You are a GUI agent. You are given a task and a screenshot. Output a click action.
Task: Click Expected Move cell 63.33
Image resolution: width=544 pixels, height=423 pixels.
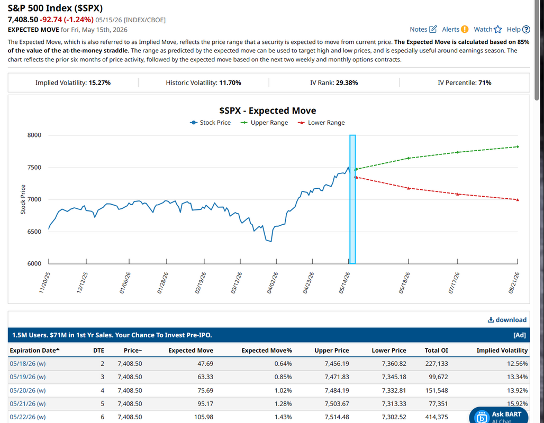(x=205, y=377)
